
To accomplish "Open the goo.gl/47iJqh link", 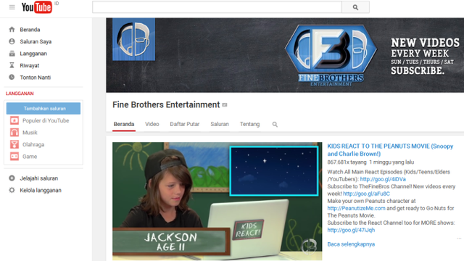I will 351,231.
